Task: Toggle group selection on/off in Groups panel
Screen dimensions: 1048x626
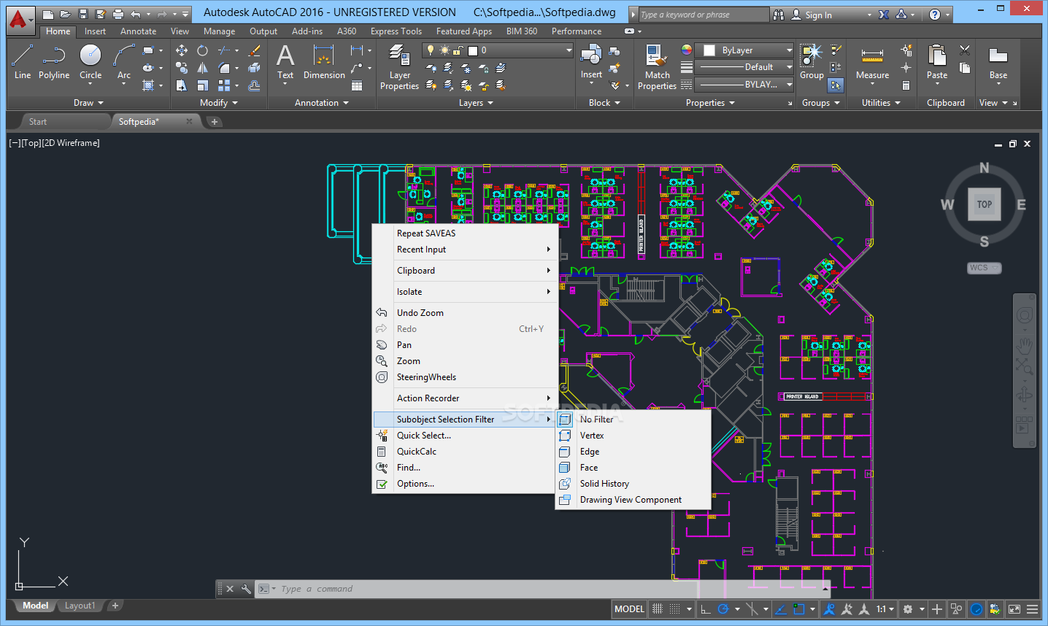Action: 836,85
